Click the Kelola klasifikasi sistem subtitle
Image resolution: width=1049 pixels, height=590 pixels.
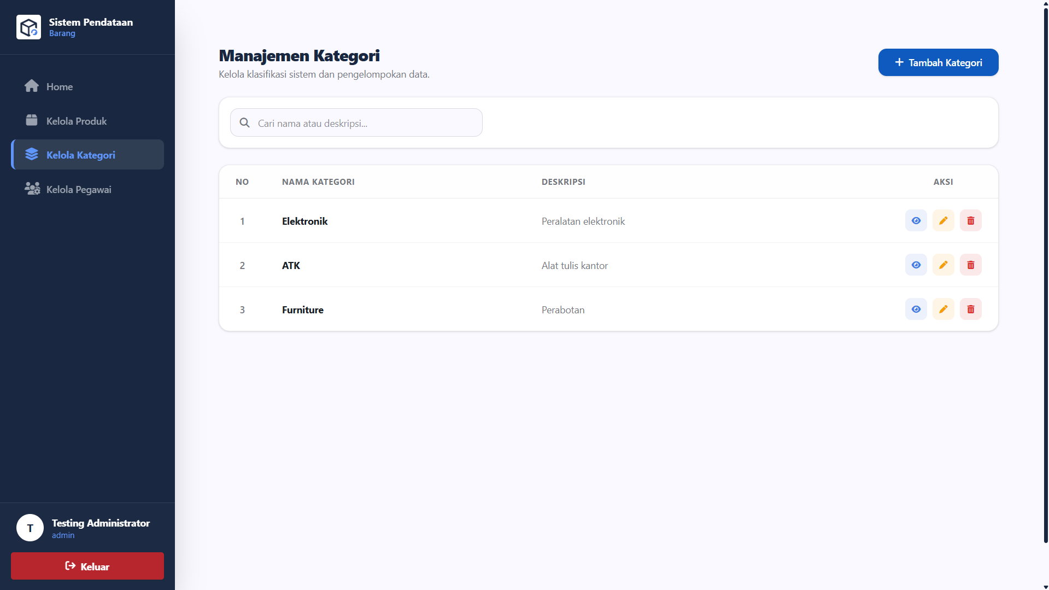pos(324,74)
